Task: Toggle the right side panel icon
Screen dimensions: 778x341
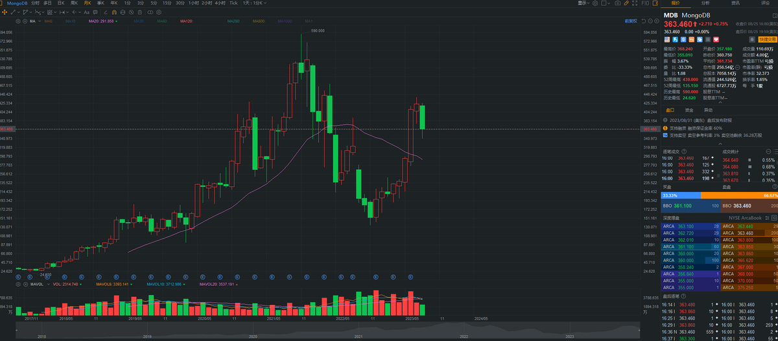Action: (655, 3)
